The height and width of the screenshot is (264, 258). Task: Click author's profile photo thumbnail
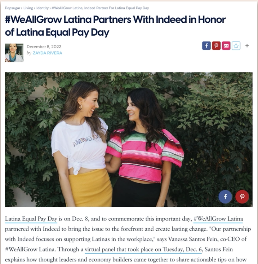pyautogui.click(x=14, y=53)
